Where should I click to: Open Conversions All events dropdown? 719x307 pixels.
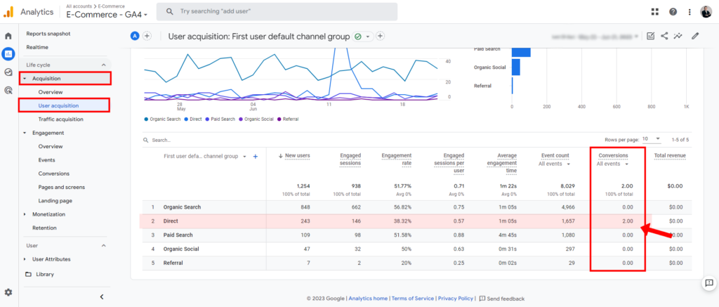click(612, 164)
